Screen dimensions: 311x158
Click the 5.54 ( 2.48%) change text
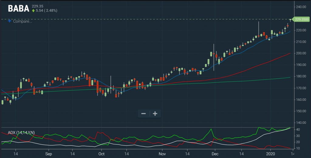pyautogui.click(x=46, y=11)
